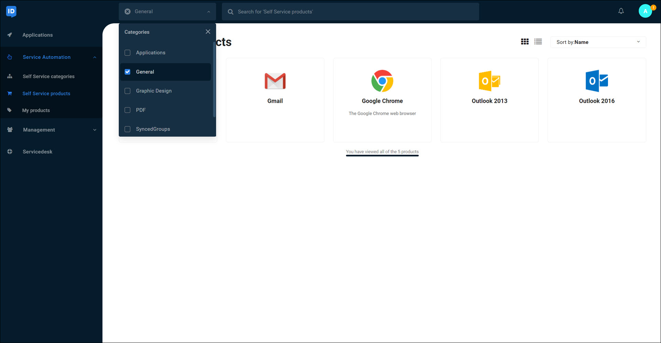This screenshot has width=661, height=343.
Task: Click the Gmail product icon
Action: (x=275, y=81)
